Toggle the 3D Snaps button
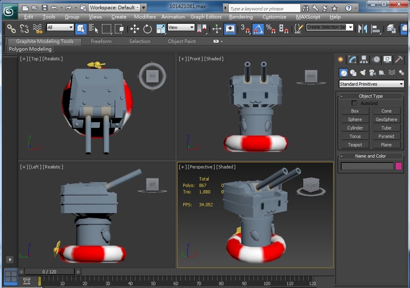The image size is (410, 288). coord(245,28)
